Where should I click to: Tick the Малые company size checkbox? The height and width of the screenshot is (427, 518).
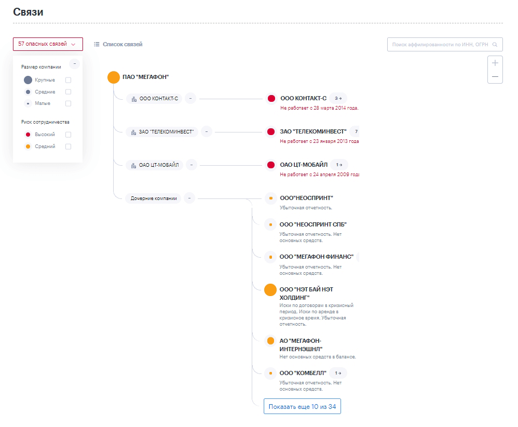tap(68, 103)
